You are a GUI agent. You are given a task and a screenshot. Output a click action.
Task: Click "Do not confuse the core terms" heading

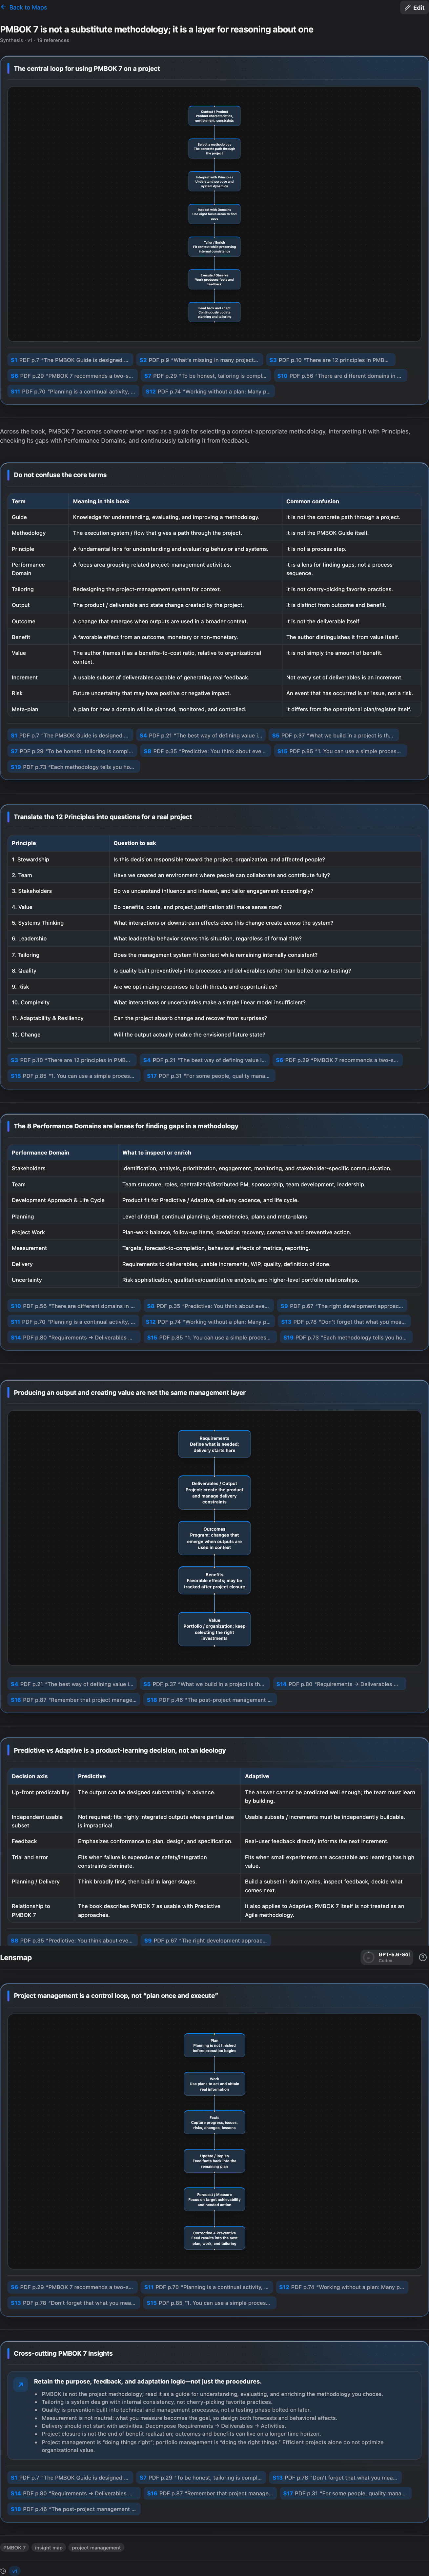click(60, 475)
